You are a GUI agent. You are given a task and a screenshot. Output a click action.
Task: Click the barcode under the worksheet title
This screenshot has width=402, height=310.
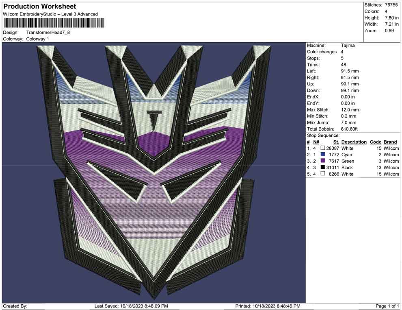click(54, 23)
